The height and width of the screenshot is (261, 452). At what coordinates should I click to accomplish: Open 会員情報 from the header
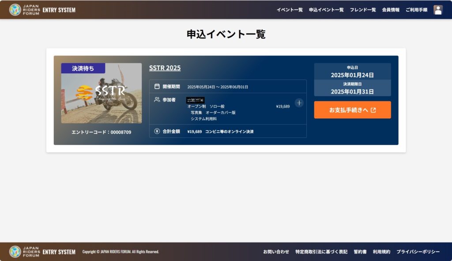point(391,10)
